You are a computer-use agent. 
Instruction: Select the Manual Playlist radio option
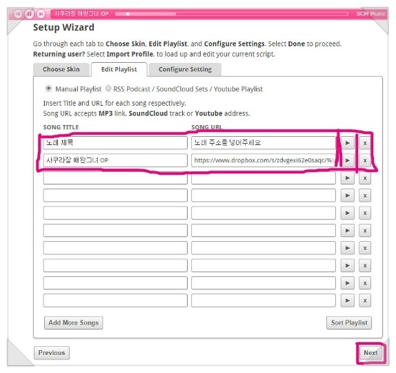(x=48, y=88)
